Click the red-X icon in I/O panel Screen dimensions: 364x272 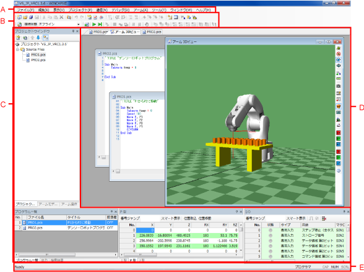point(324,218)
